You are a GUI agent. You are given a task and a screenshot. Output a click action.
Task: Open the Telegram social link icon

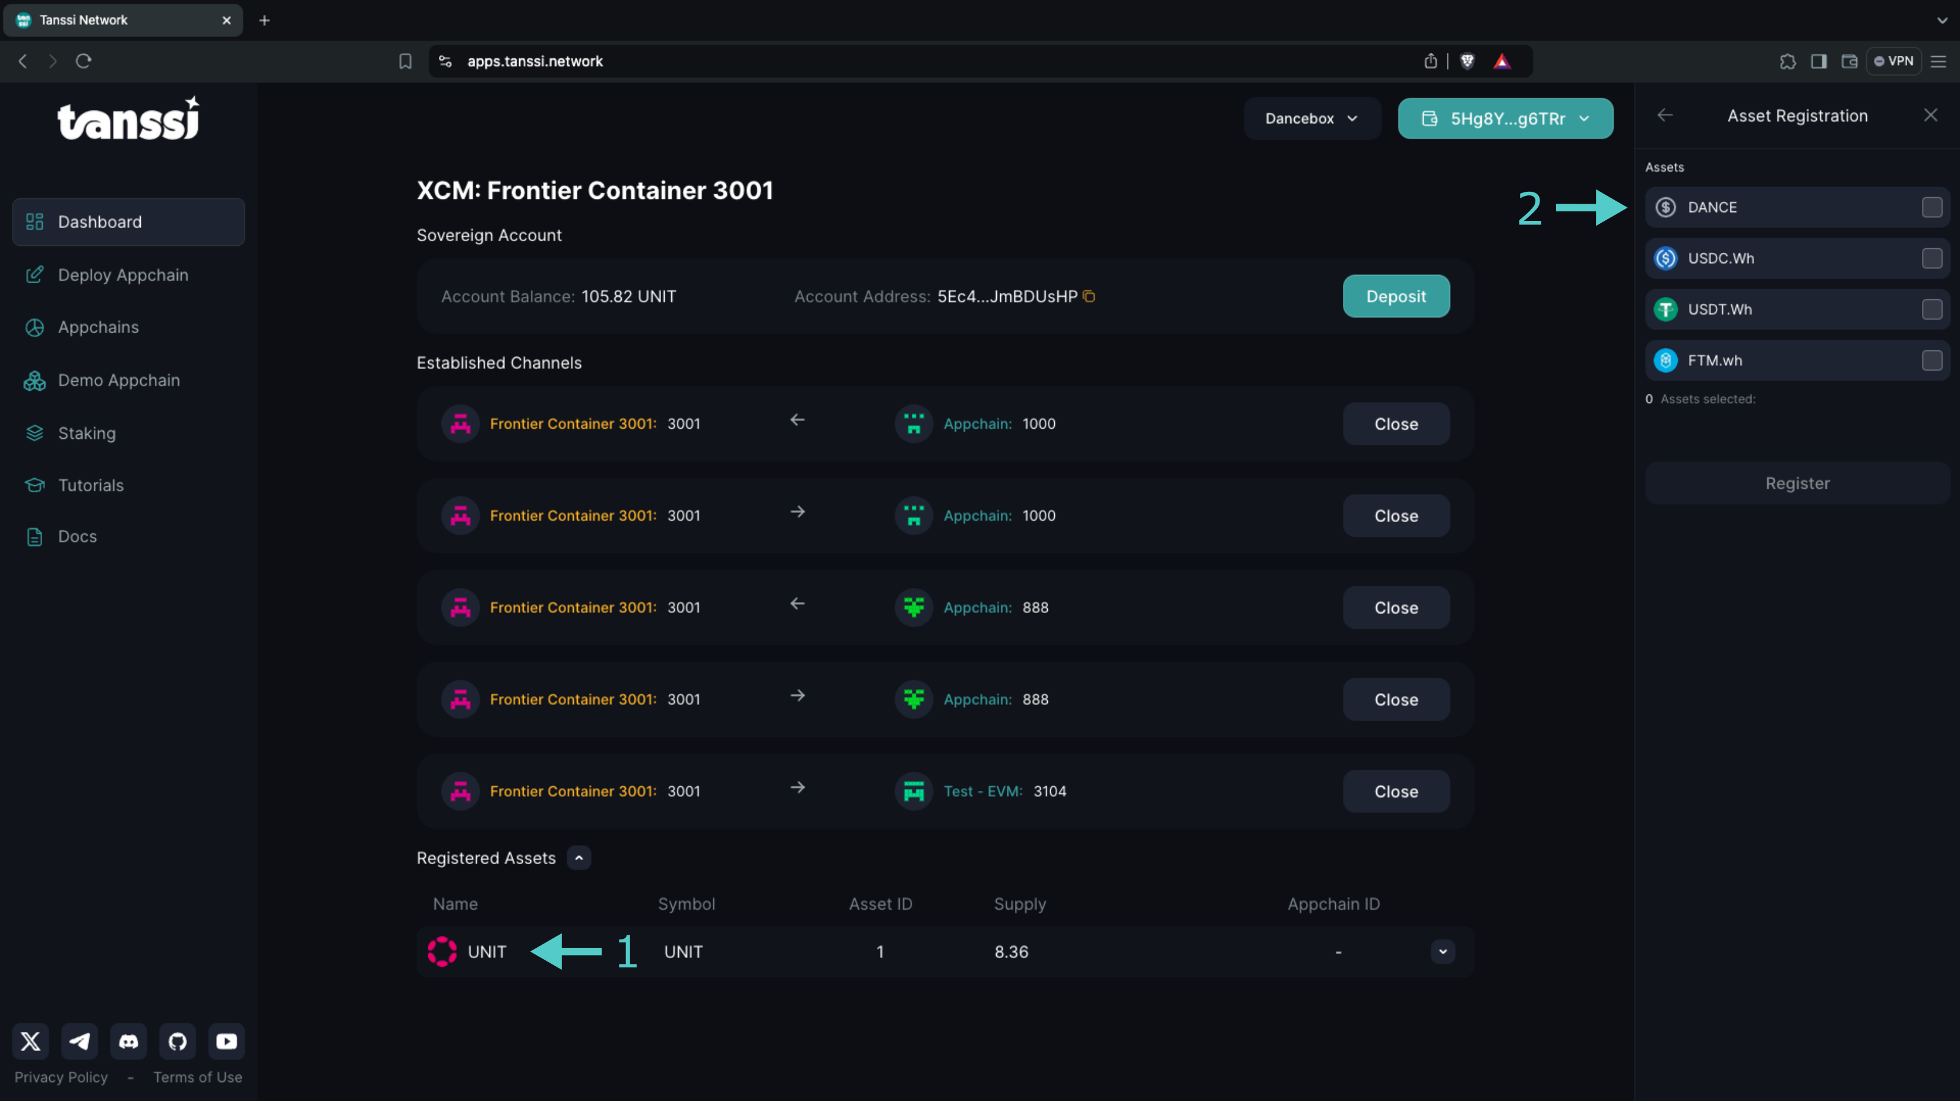pyautogui.click(x=79, y=1041)
